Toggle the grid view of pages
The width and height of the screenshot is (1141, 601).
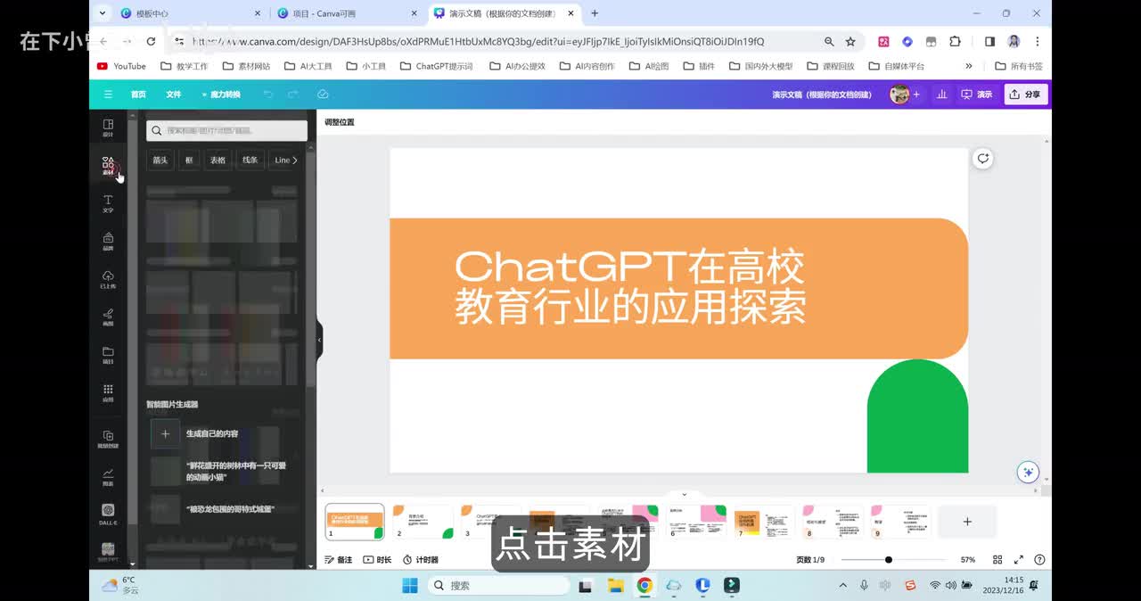coord(997,560)
